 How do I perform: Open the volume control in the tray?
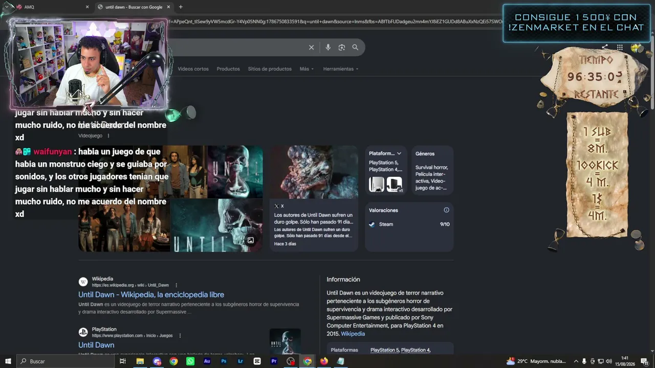pyautogui.click(x=609, y=361)
